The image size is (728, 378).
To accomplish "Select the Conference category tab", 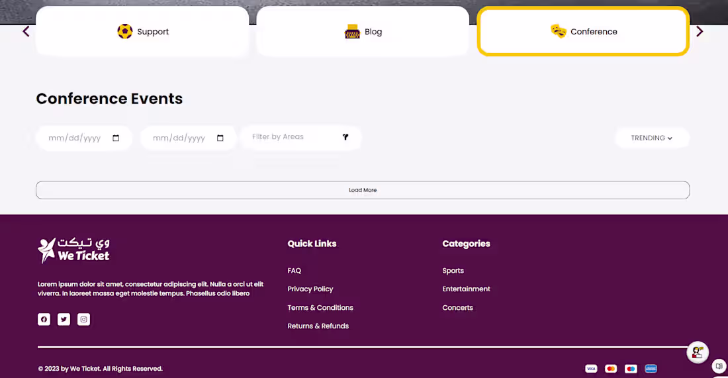I will pos(583,32).
